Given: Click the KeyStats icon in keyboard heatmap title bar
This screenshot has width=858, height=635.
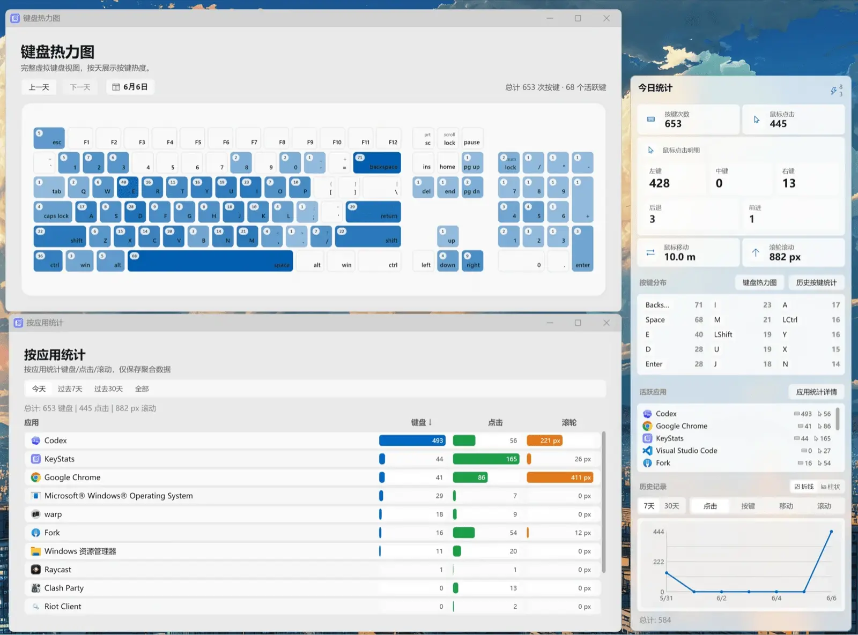Looking at the screenshot, I should click(x=15, y=18).
